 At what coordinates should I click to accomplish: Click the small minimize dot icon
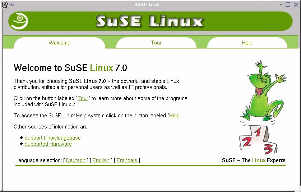[281, 5]
